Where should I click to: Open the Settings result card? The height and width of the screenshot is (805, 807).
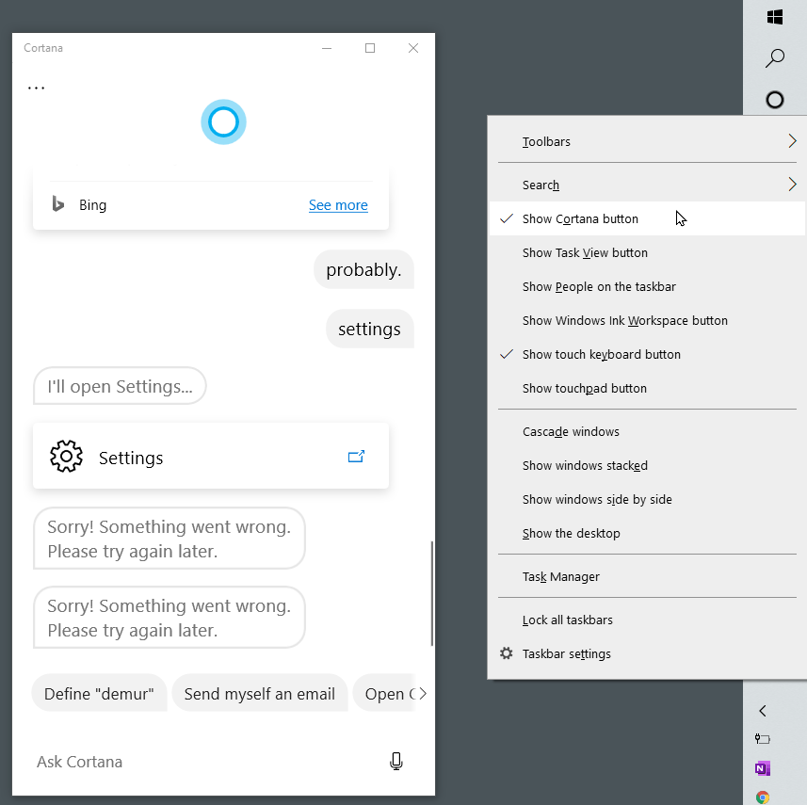pyautogui.click(x=211, y=456)
